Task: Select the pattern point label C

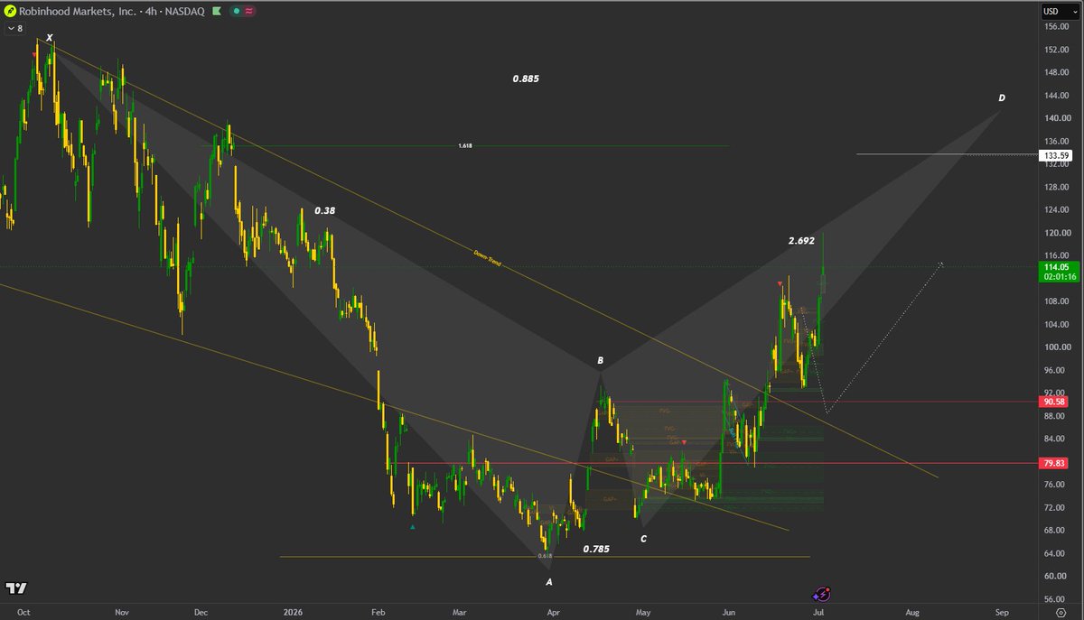Action: 643,539
